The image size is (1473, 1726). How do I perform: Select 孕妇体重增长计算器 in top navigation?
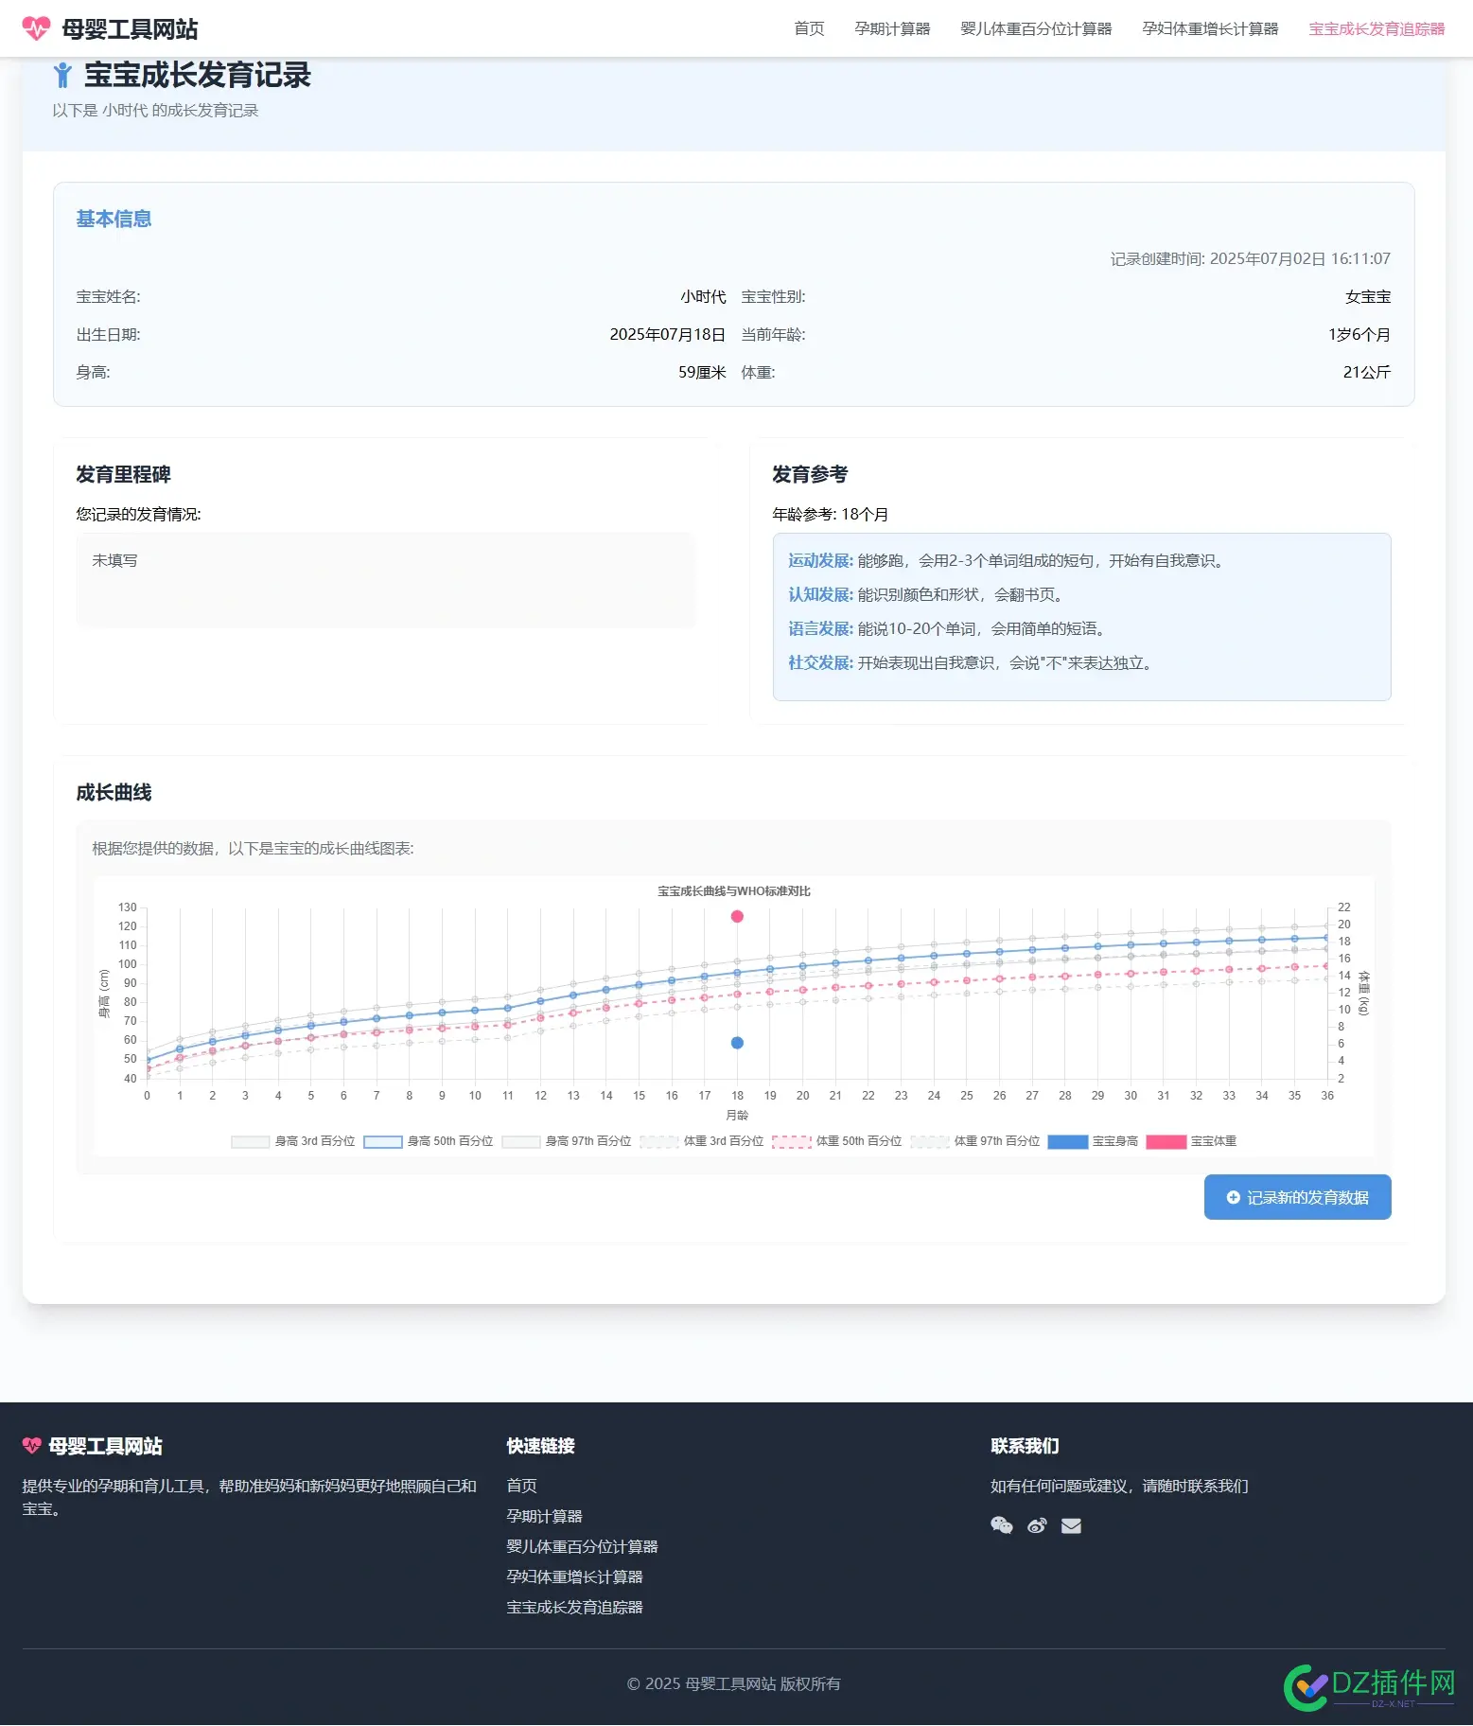[x=1210, y=29]
